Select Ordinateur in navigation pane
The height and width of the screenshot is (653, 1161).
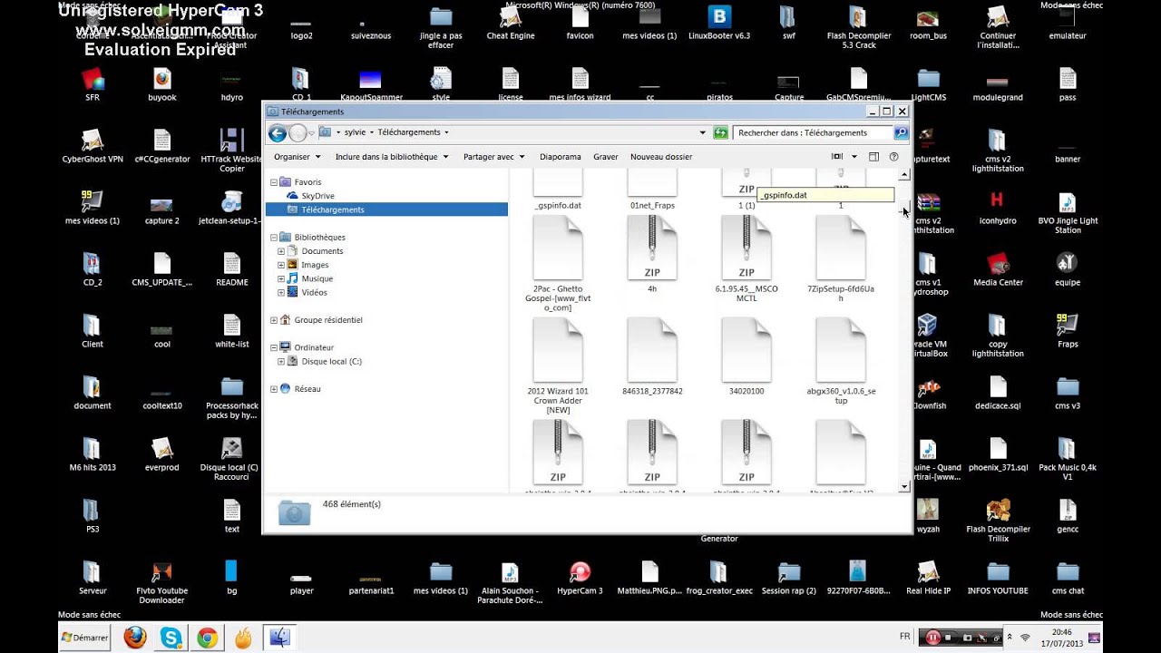point(314,347)
